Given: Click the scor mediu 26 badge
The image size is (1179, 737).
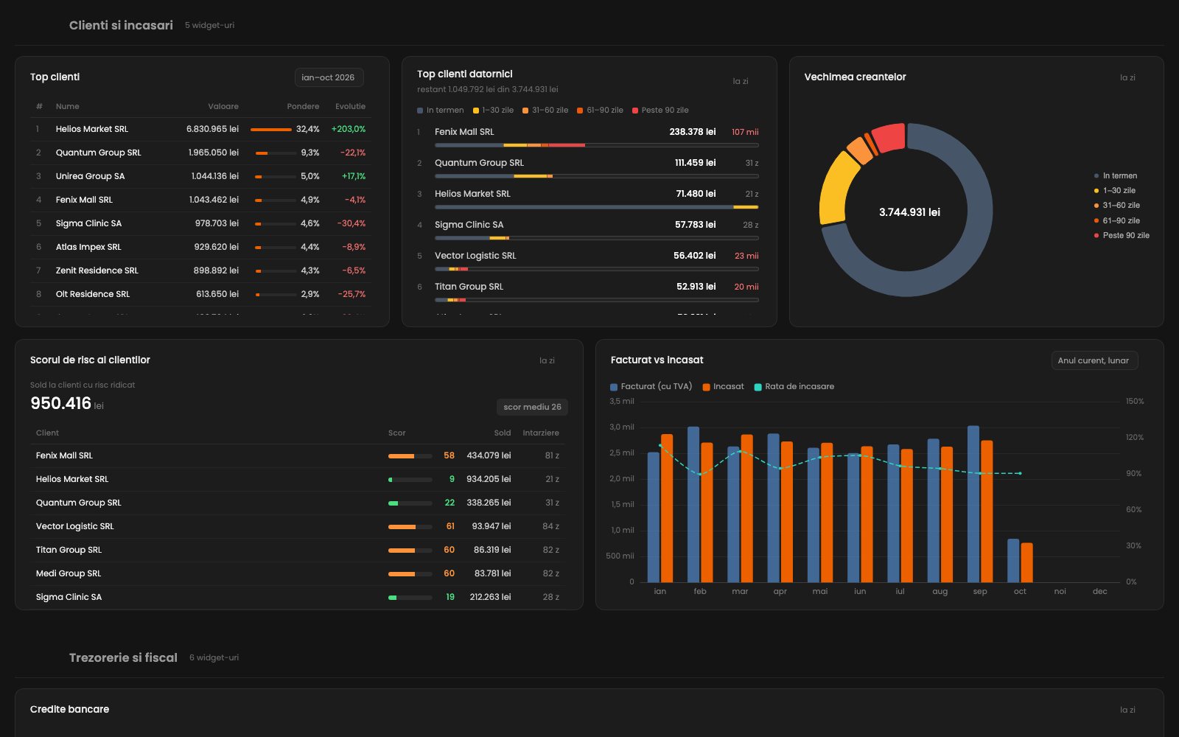Looking at the screenshot, I should coord(532,407).
